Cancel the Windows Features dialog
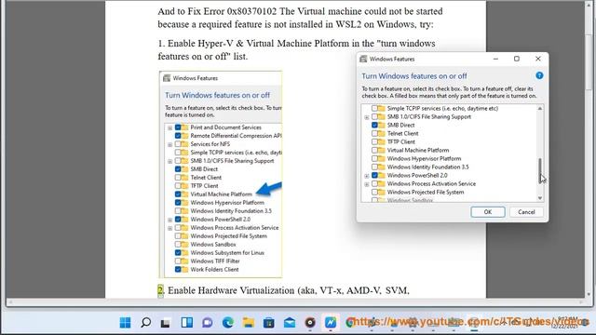Viewport: 596px width, 335px height. pyautogui.click(x=526, y=212)
